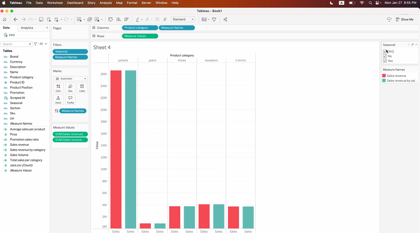Click the teal Sales revenue by category swatch
420x233 pixels.
pos(384,81)
